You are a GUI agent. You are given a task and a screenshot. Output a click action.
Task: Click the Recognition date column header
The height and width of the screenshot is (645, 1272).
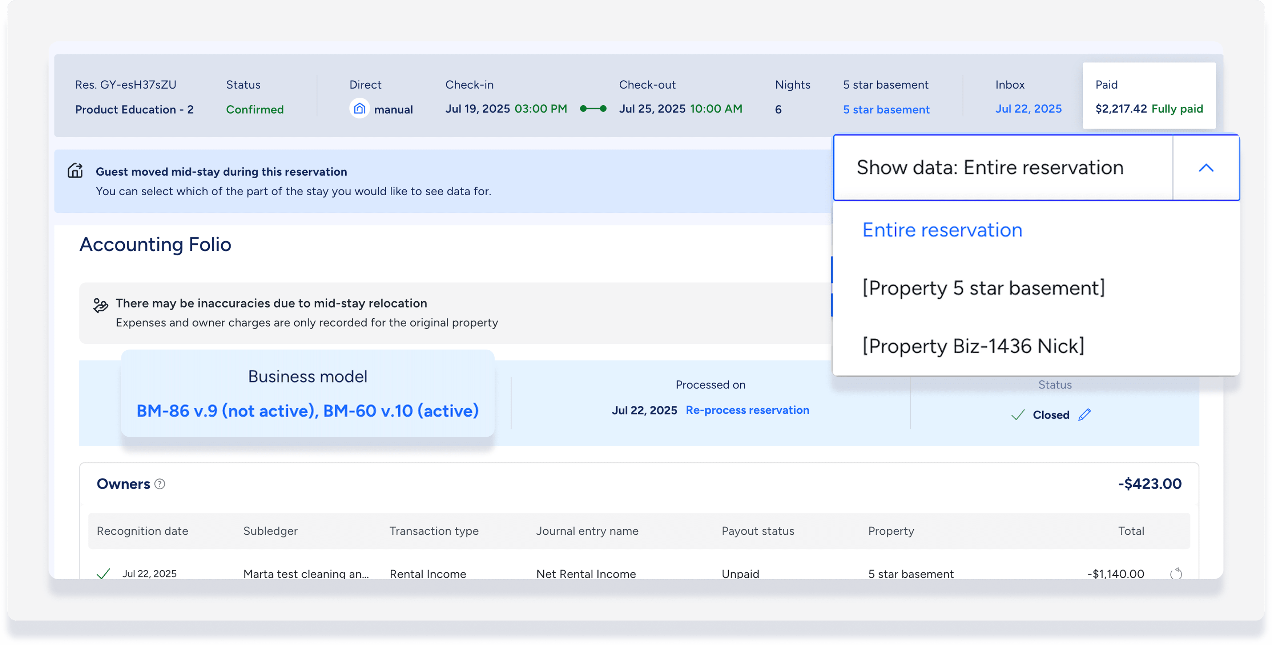click(x=142, y=531)
